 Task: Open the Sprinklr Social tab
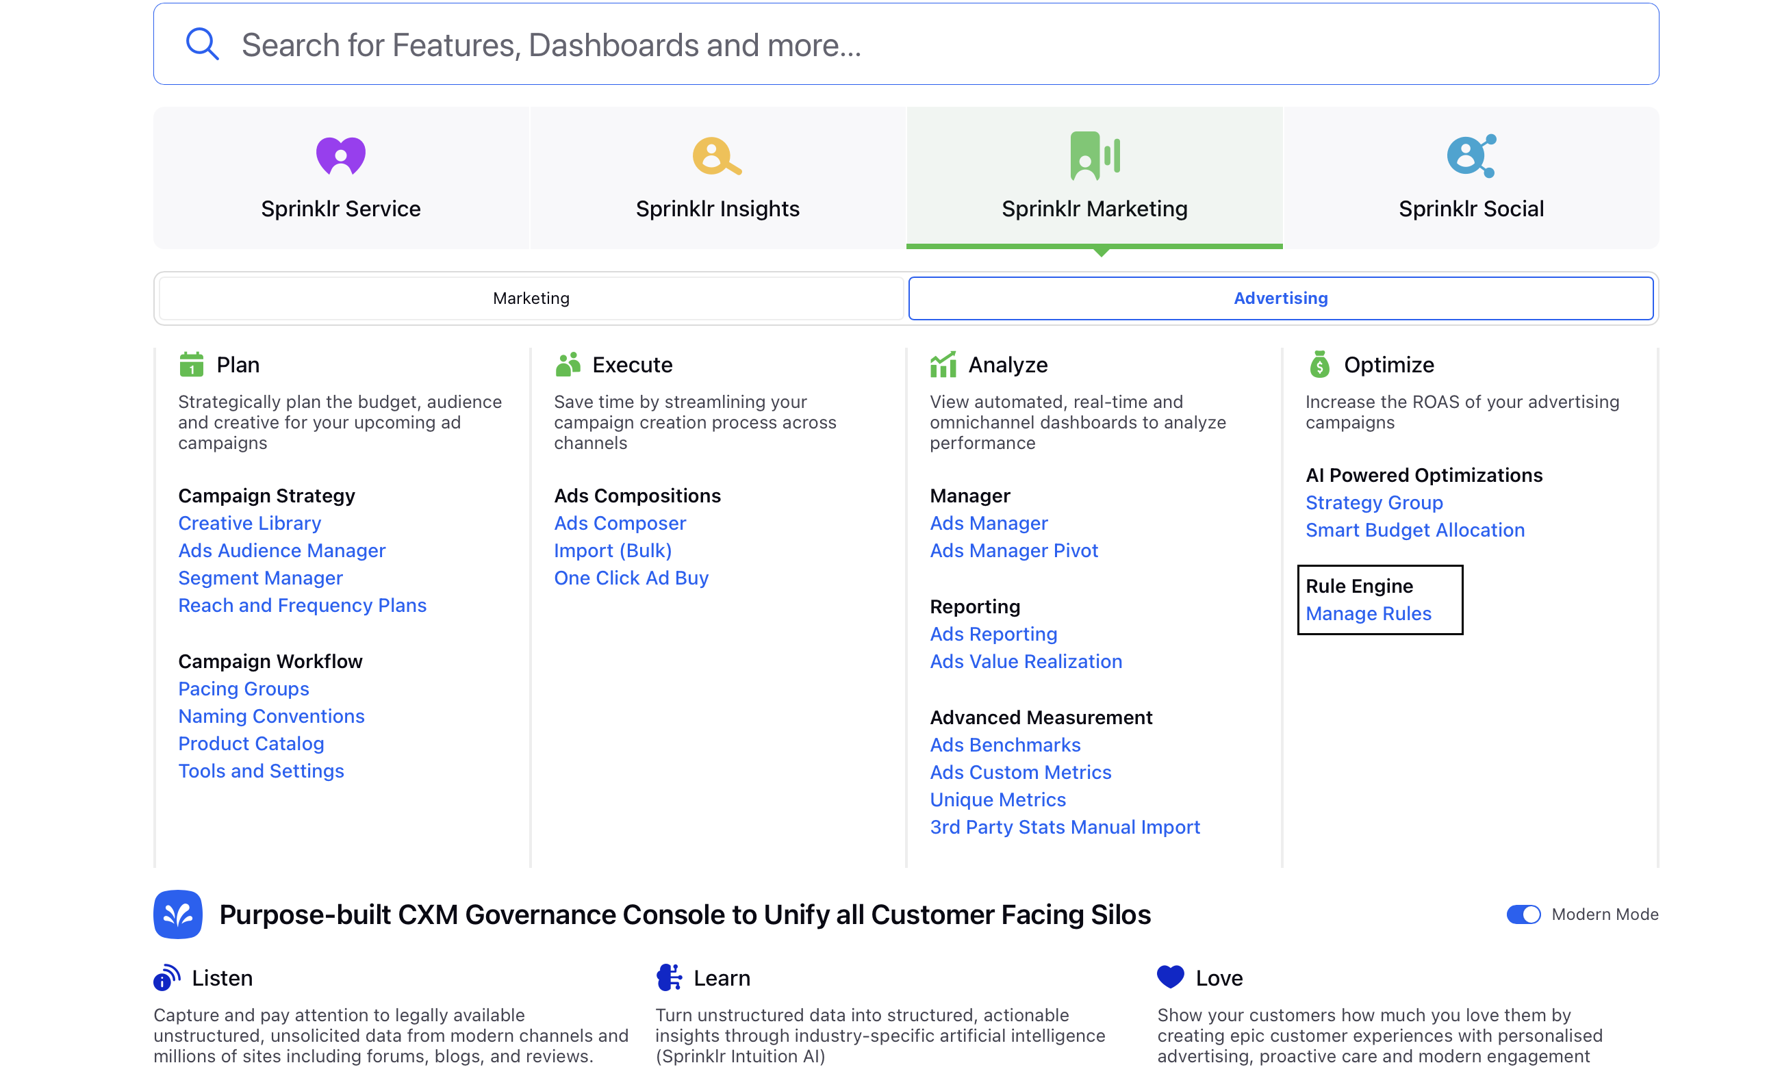[x=1471, y=178]
